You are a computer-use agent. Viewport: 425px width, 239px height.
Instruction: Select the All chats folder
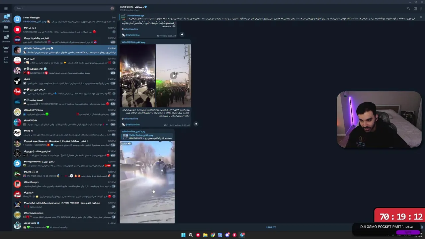6,18
